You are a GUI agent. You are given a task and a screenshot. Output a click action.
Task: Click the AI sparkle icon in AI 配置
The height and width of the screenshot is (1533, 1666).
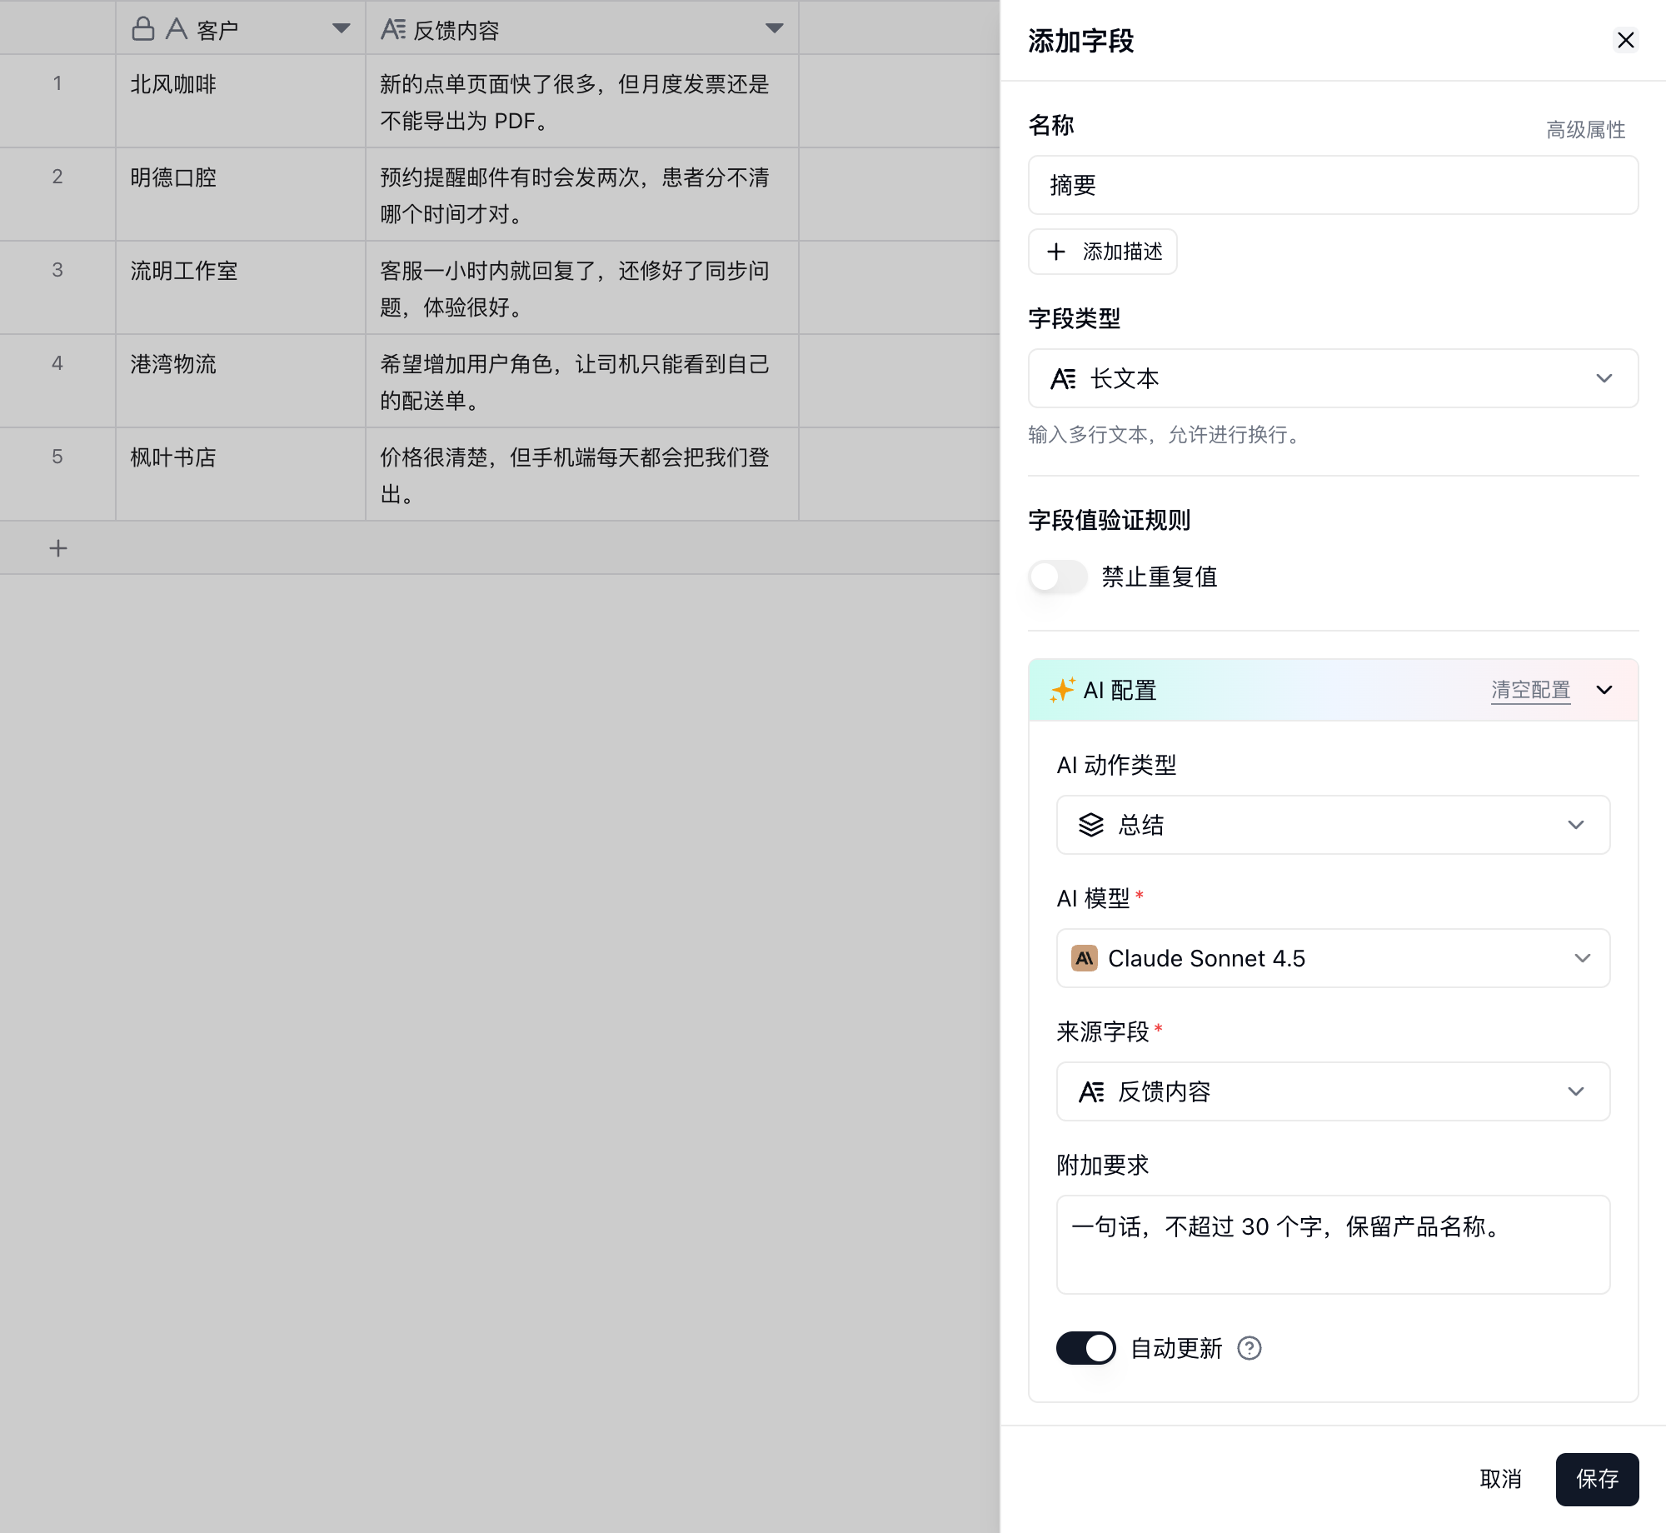[1063, 690]
